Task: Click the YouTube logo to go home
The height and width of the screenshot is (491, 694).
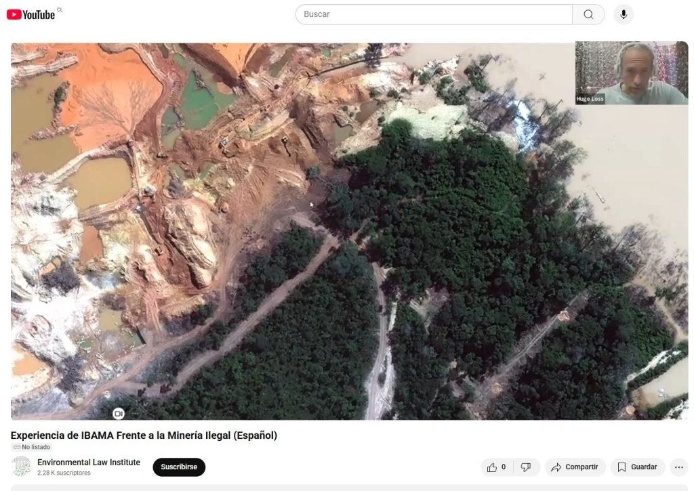Action: [30, 14]
